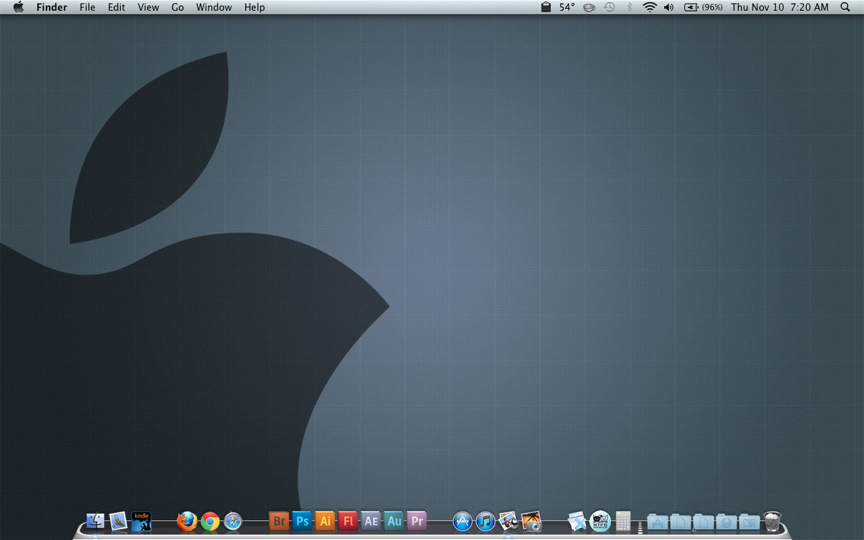Launch Firefox from the Dock

pos(187,521)
